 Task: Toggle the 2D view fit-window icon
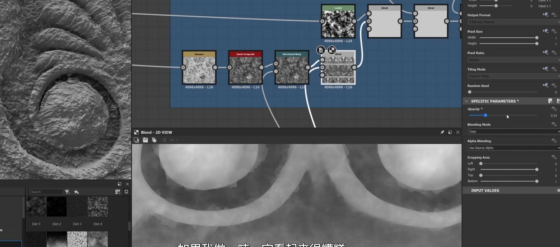tap(136, 140)
